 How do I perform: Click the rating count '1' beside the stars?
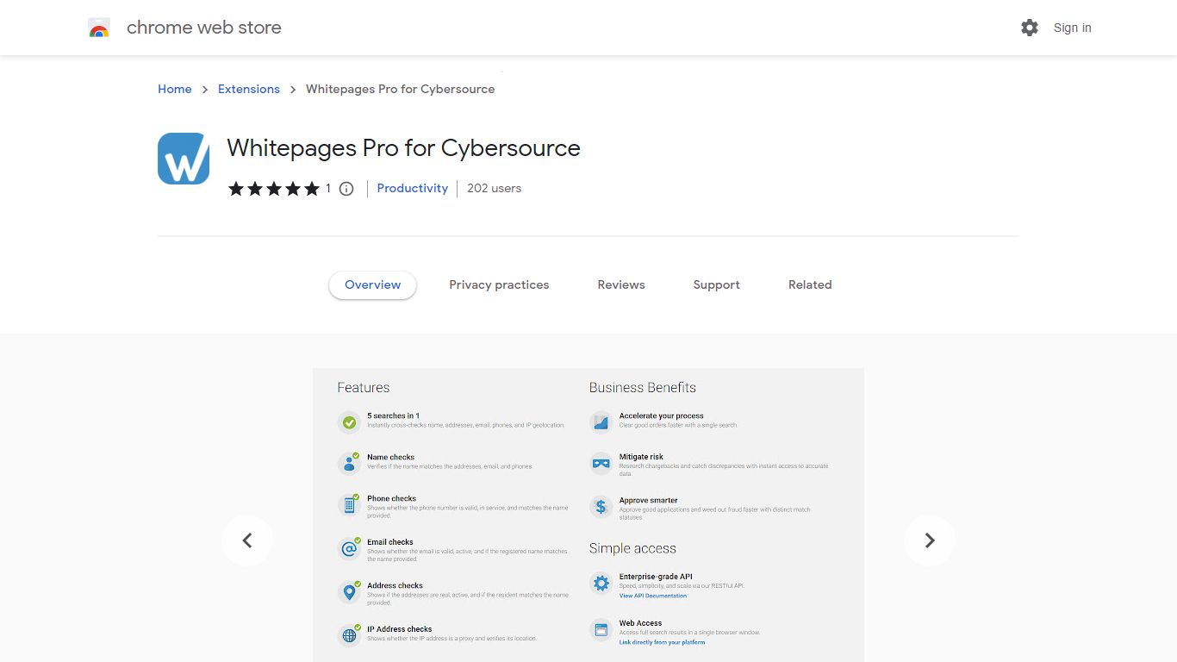pyautogui.click(x=328, y=188)
